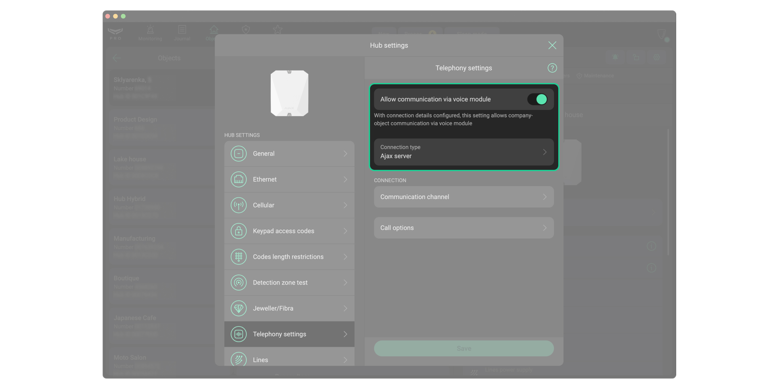Image resolution: width=779 pixels, height=389 pixels.
Task: Select Keypad access codes menu label
Action: [x=283, y=231]
